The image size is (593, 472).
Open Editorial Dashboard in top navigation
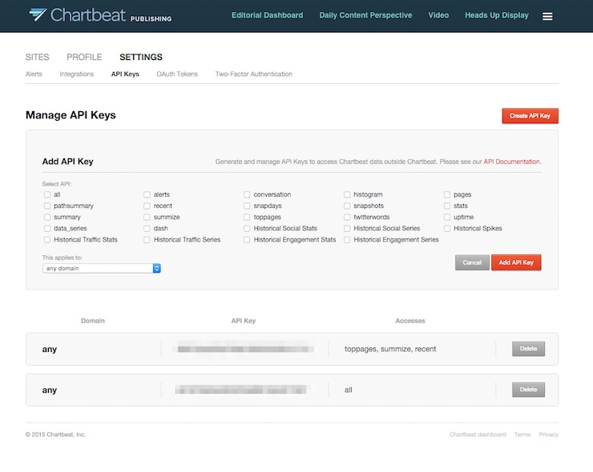(267, 15)
